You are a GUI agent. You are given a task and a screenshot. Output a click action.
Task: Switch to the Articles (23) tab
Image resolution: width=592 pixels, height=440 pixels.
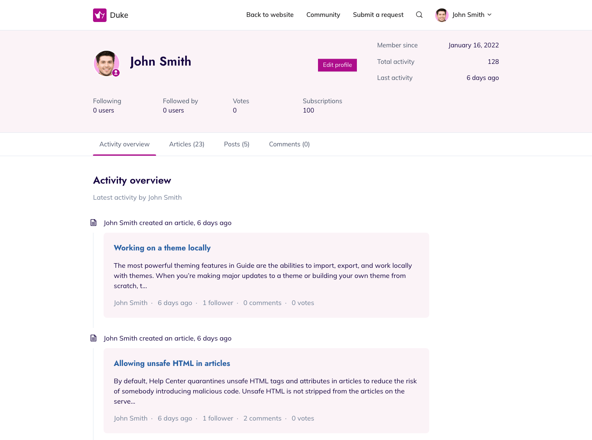tap(186, 144)
